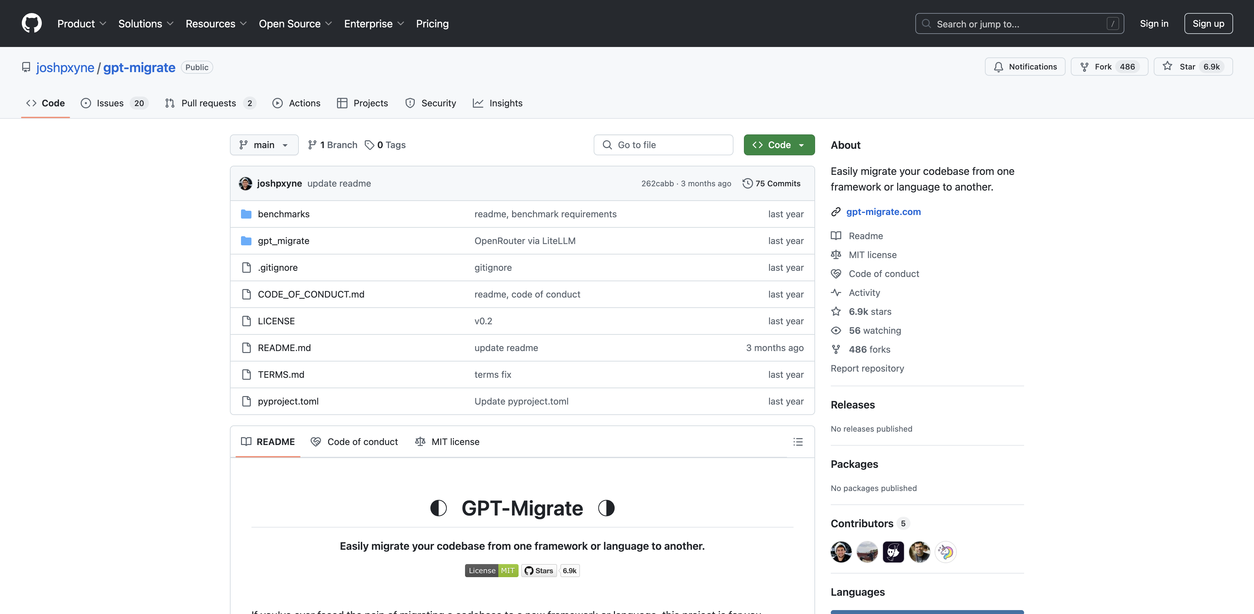The height and width of the screenshot is (614, 1254).
Task: Open the Product menu
Action: click(82, 23)
